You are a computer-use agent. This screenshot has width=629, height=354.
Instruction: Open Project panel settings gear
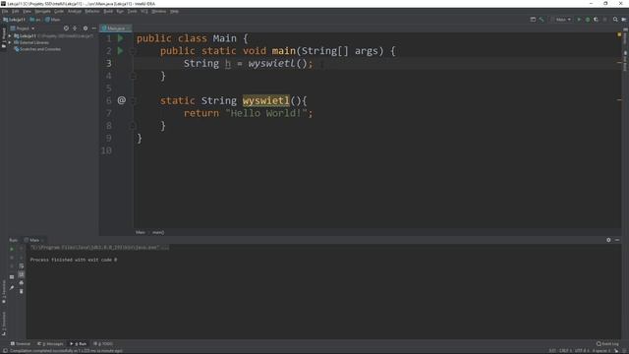(86, 29)
